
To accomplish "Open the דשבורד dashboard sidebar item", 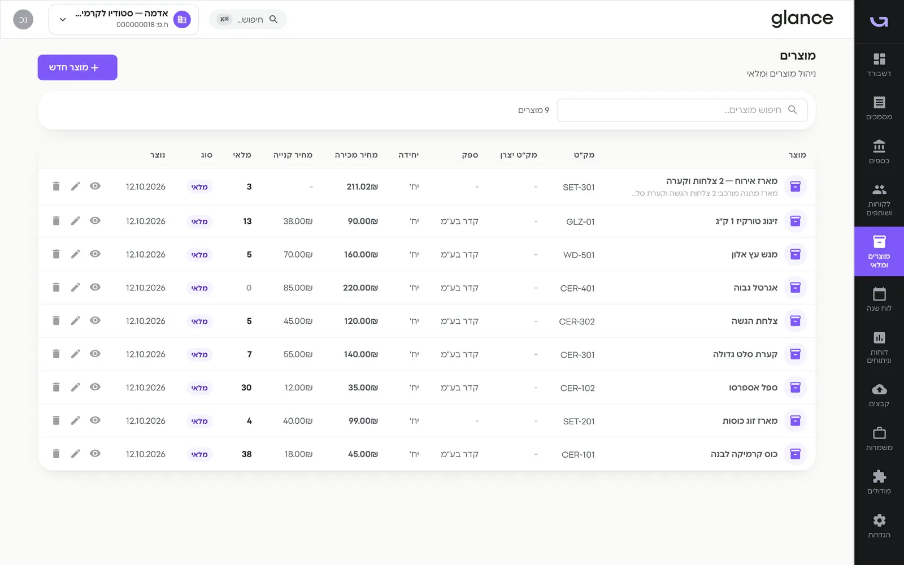I will click(879, 65).
